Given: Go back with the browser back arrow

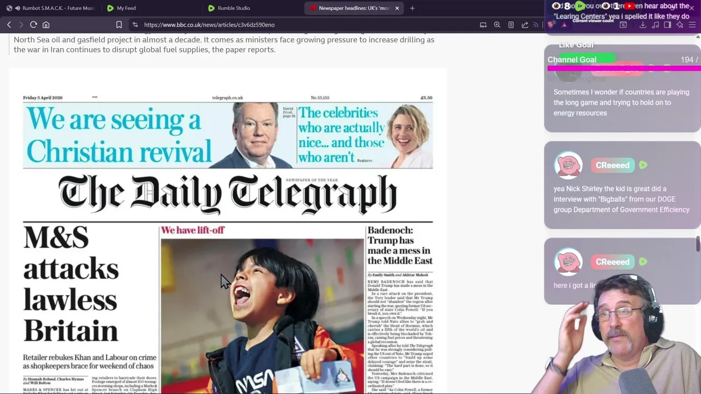Looking at the screenshot, I should (x=9, y=25).
